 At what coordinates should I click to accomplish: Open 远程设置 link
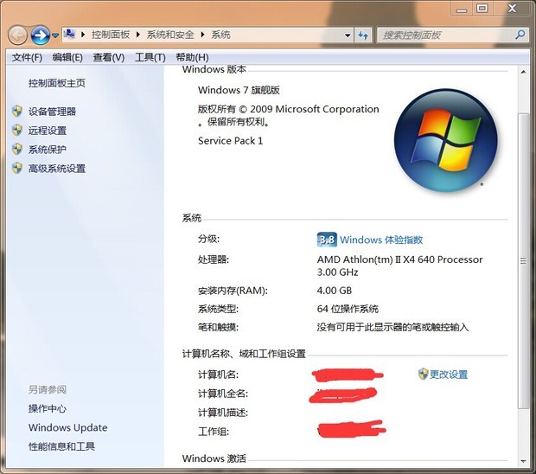48,131
